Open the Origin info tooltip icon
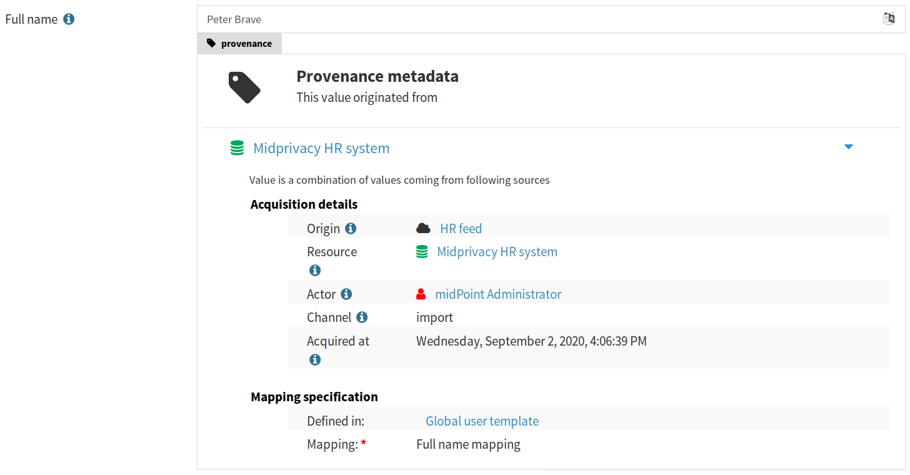Screen dimensions: 910x475 click(350, 228)
